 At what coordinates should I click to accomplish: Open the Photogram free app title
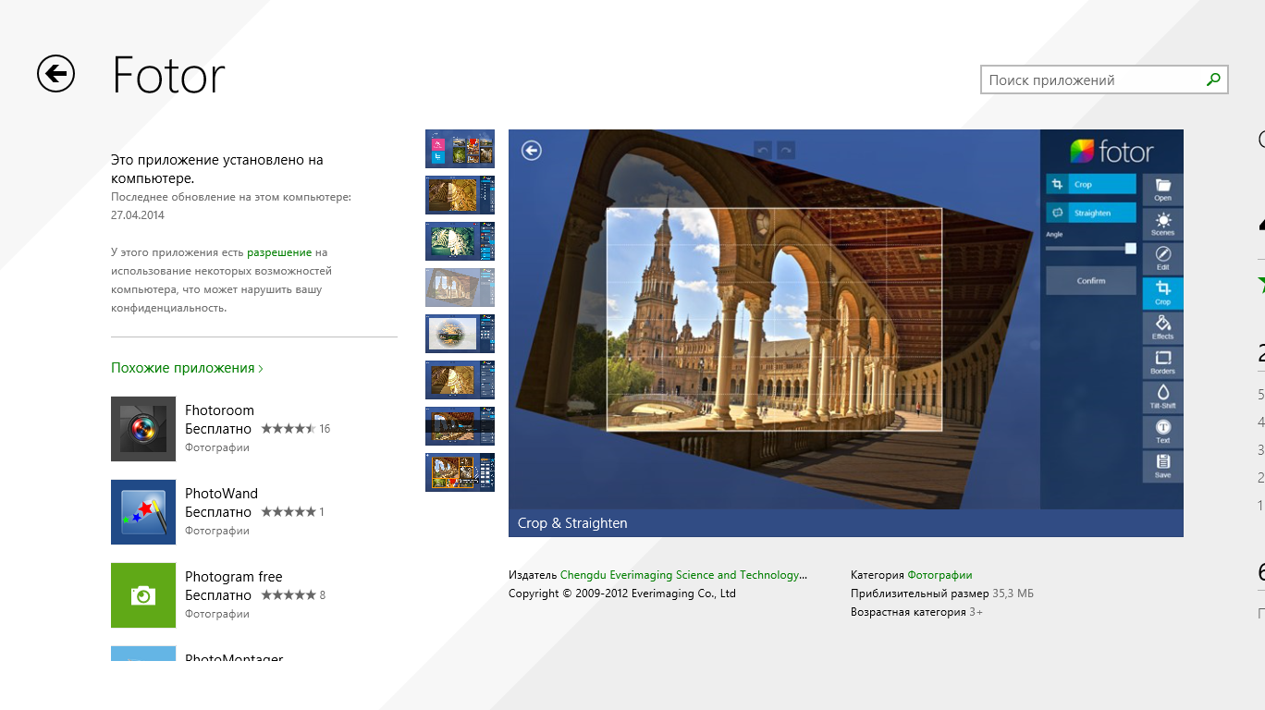[234, 577]
